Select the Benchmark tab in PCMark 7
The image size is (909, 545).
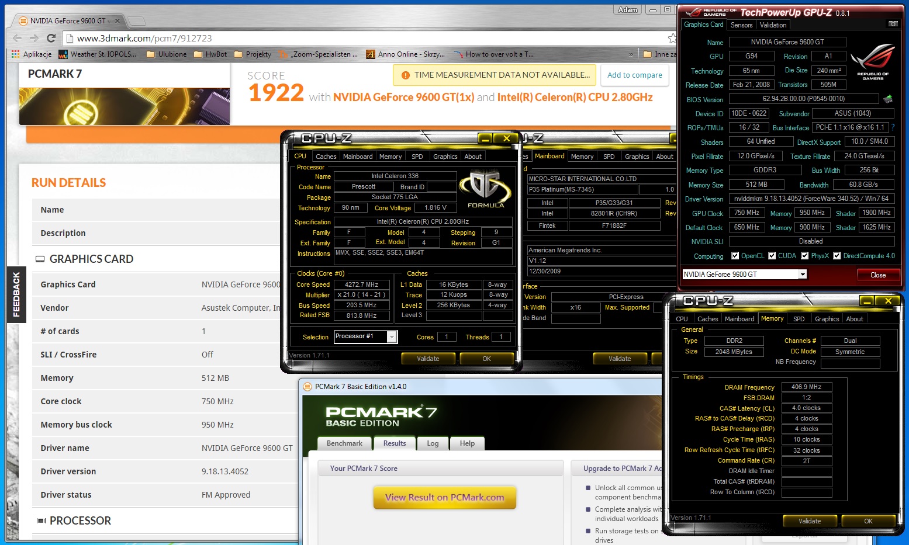coord(344,443)
